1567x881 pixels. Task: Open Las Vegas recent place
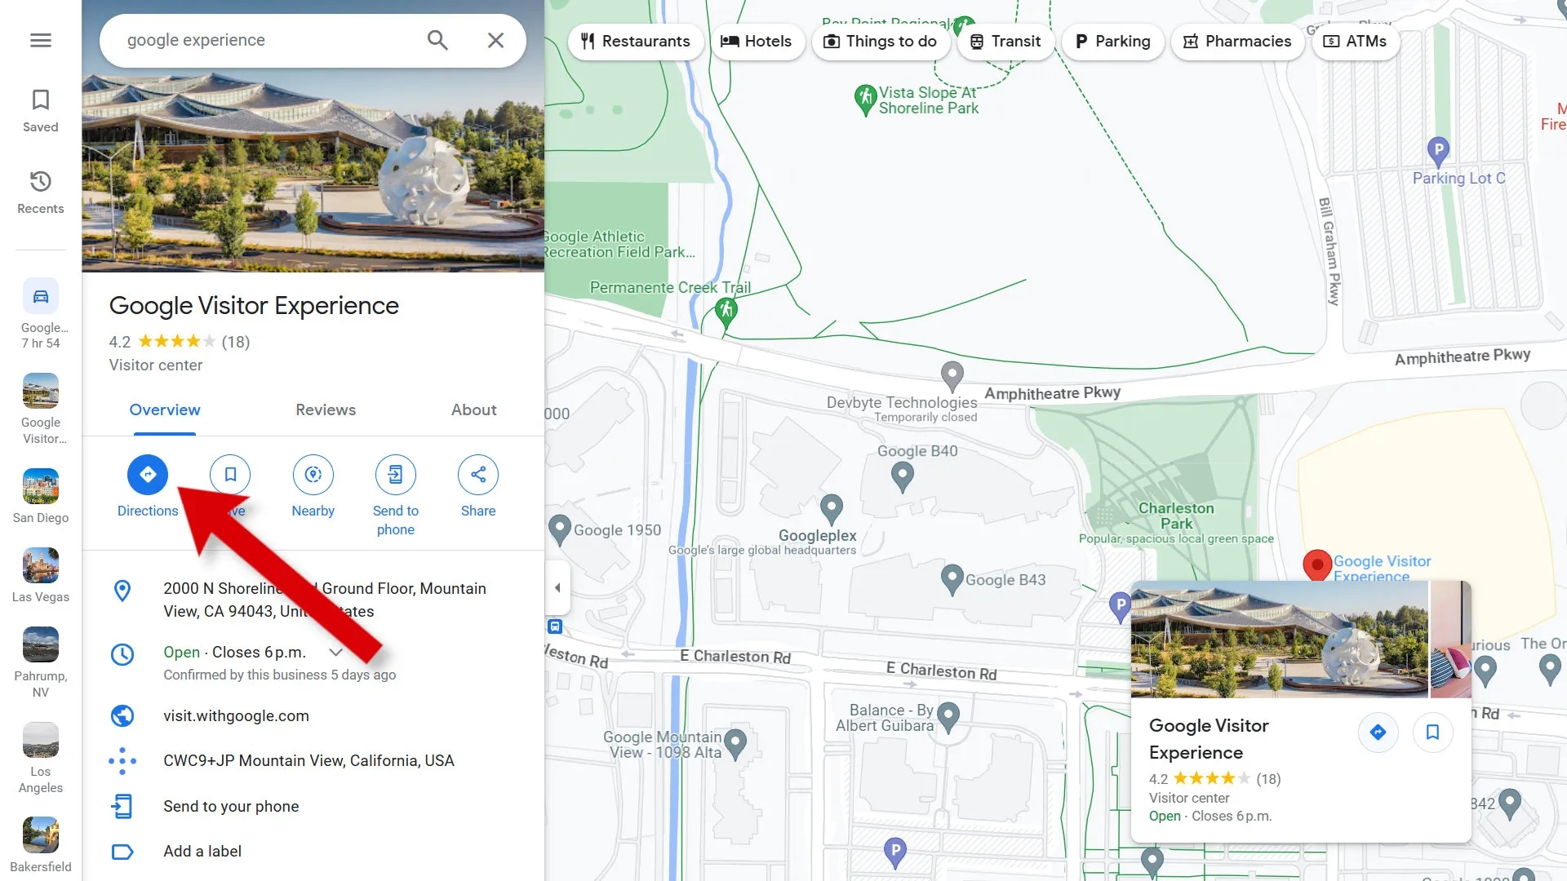[41, 576]
